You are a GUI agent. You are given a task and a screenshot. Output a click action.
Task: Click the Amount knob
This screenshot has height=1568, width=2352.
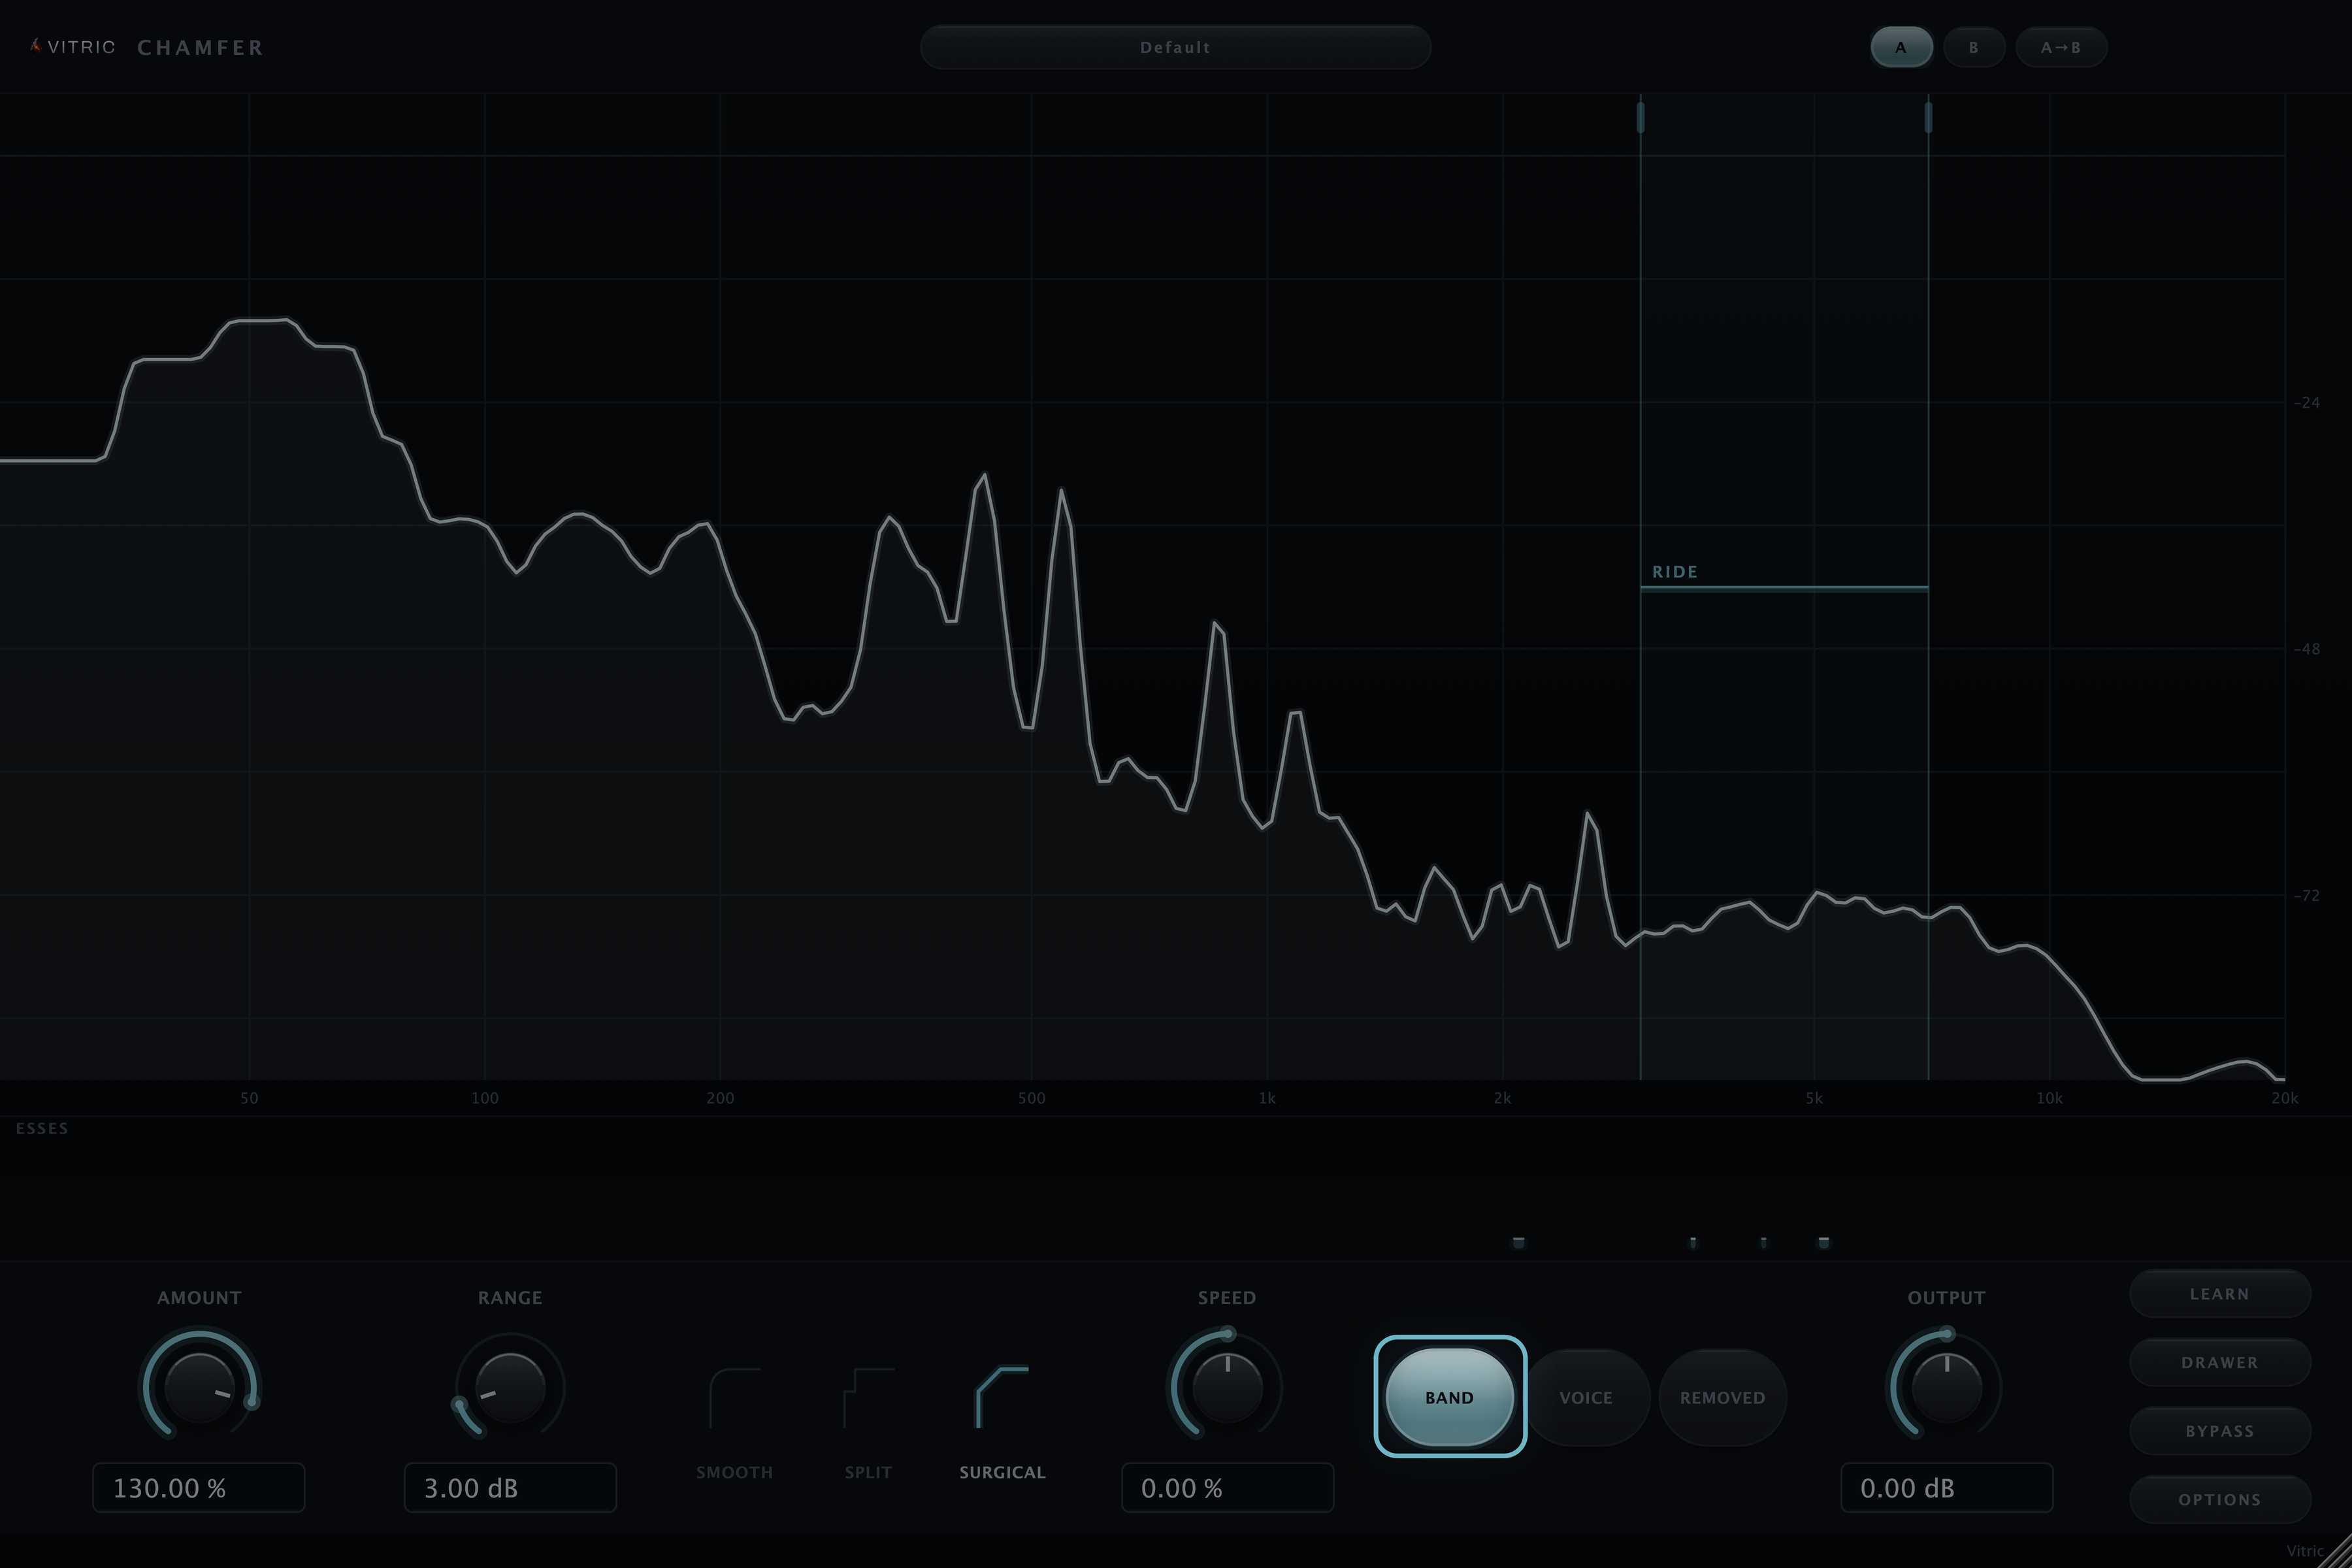pyautogui.click(x=199, y=1387)
